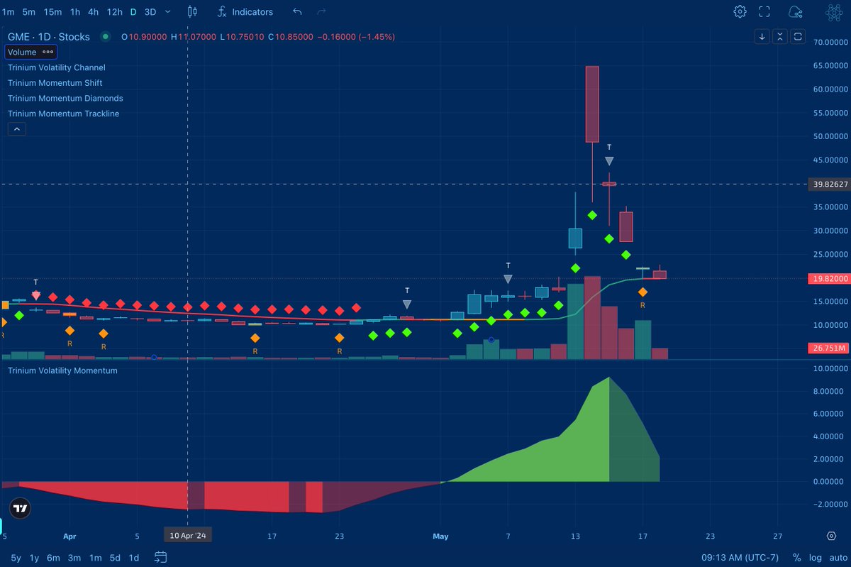851x567 pixels.
Task: Click the maximize pane square icon
Action: coord(799,37)
